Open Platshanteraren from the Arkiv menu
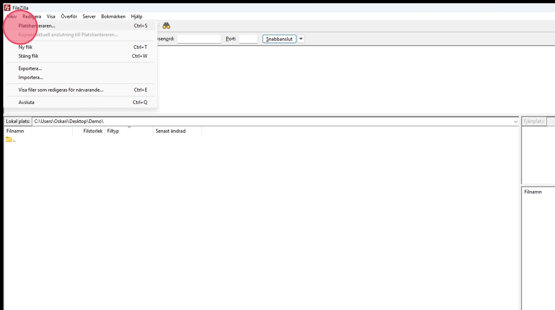Viewport: 555px width, 310px height. click(x=37, y=26)
